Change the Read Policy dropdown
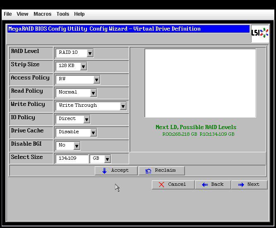The image size is (276, 228). click(76, 93)
